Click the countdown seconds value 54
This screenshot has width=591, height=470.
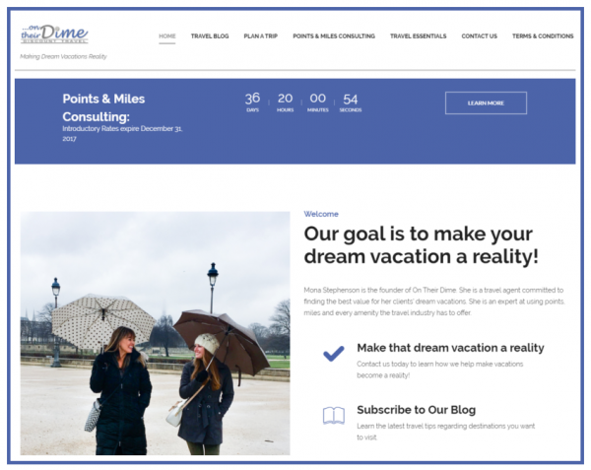pos(350,100)
